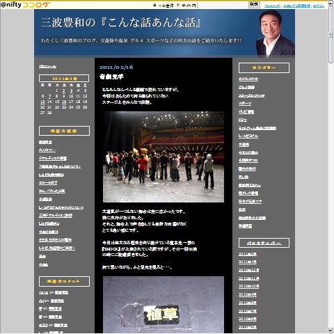Click the nana comment entry in recent comments

54,292
